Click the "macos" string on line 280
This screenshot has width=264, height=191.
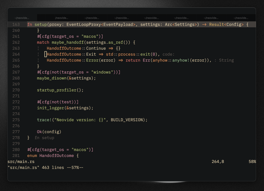(81, 150)
